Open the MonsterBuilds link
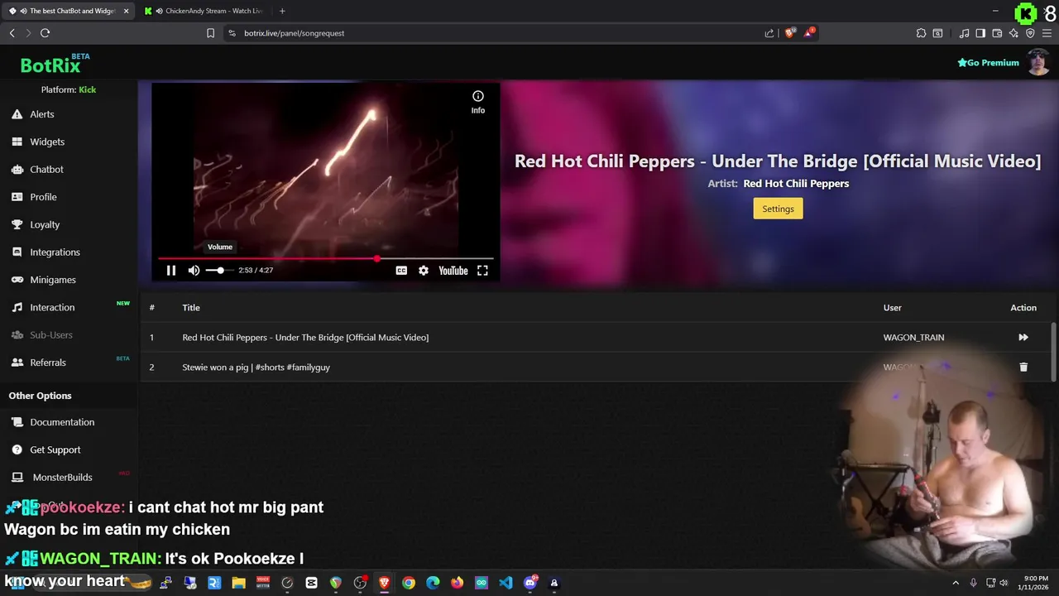The image size is (1059, 596). 62,477
